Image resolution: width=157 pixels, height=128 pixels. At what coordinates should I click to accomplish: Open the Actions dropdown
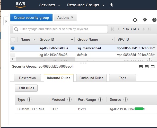click(x=65, y=17)
